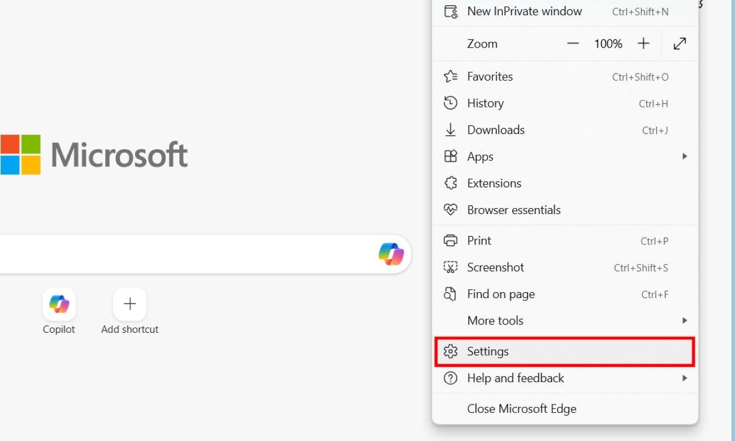
Task: Click the Ctrl+Shift+O shortcut text
Action: point(640,77)
